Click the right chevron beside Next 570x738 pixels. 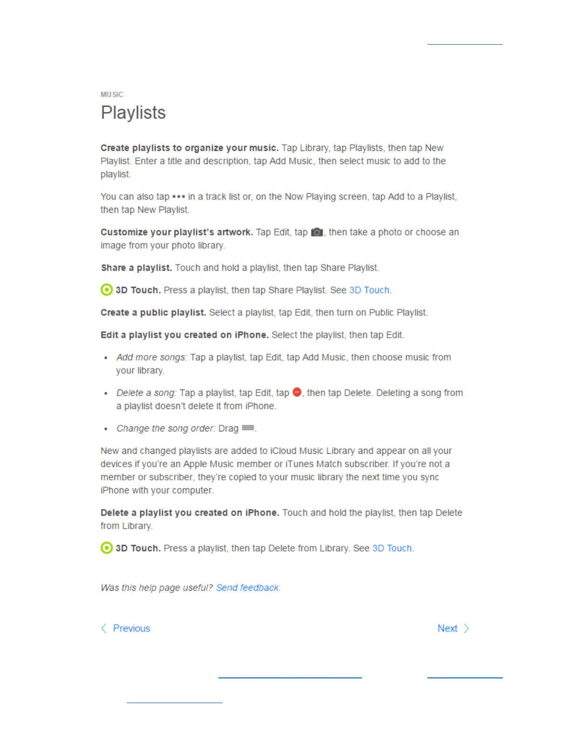point(466,629)
